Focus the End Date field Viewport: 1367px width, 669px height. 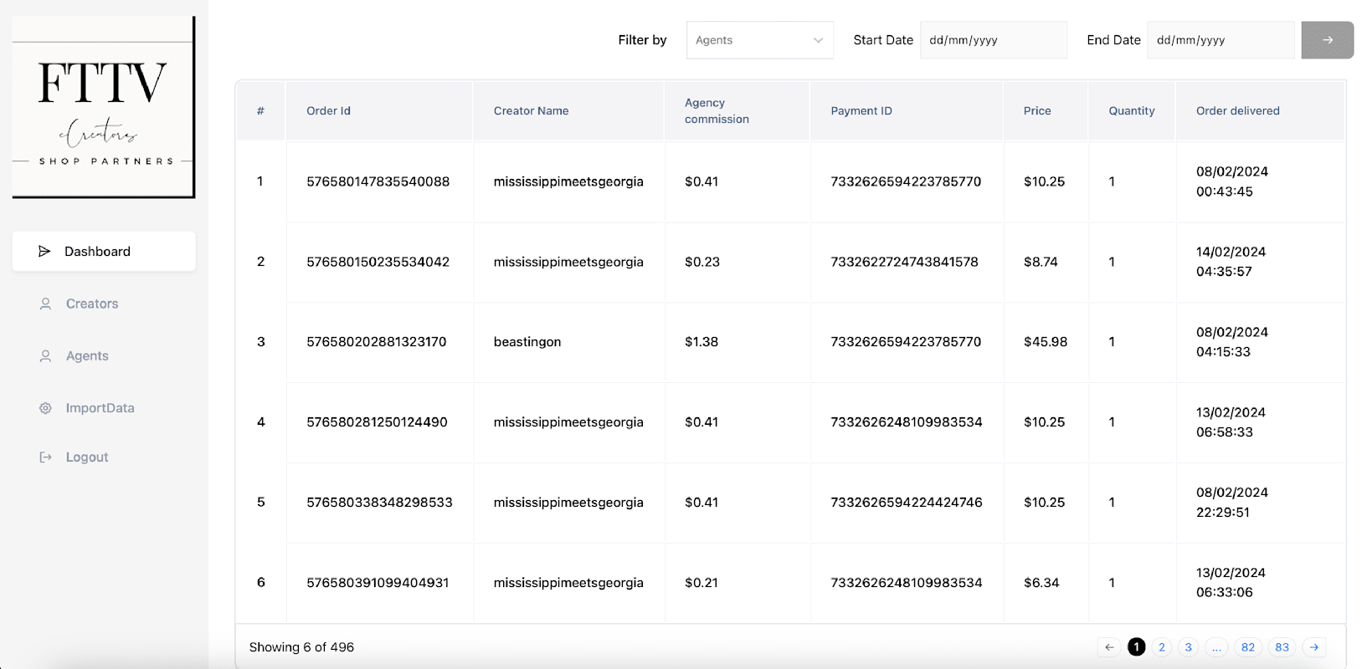click(x=1221, y=40)
